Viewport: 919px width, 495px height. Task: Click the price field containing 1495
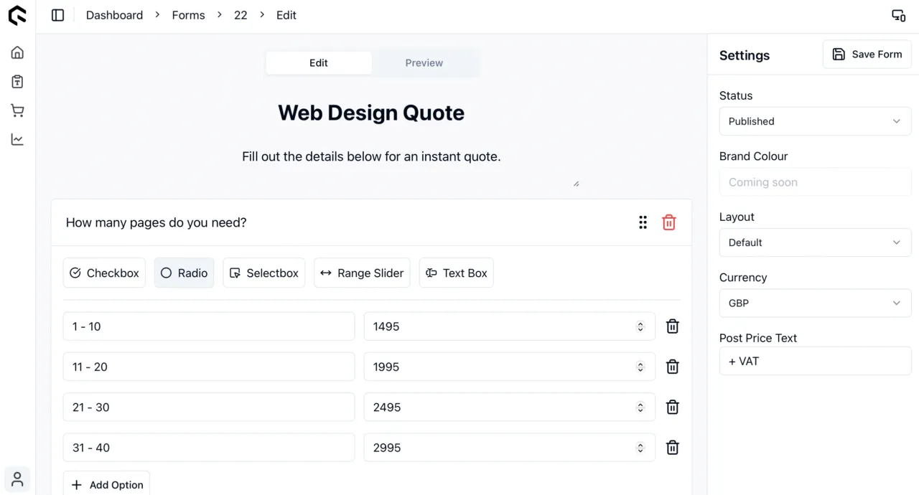click(509, 326)
